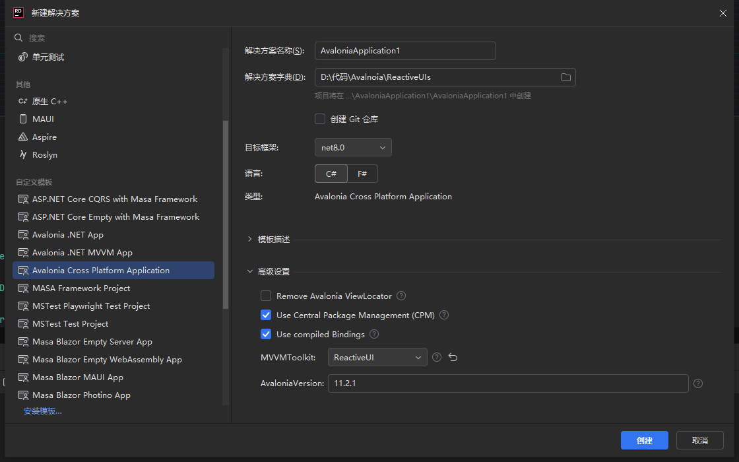The height and width of the screenshot is (462, 739).
Task: Select 原生 C++ template entry
Action: [x=113, y=102]
